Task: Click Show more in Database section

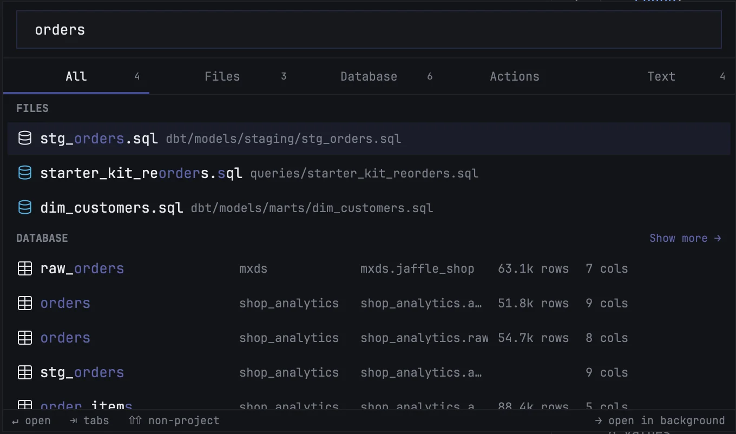Action: 686,238
